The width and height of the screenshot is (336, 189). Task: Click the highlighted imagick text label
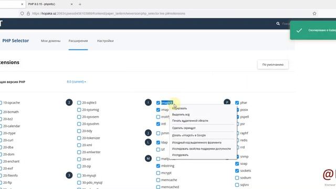[167, 103]
